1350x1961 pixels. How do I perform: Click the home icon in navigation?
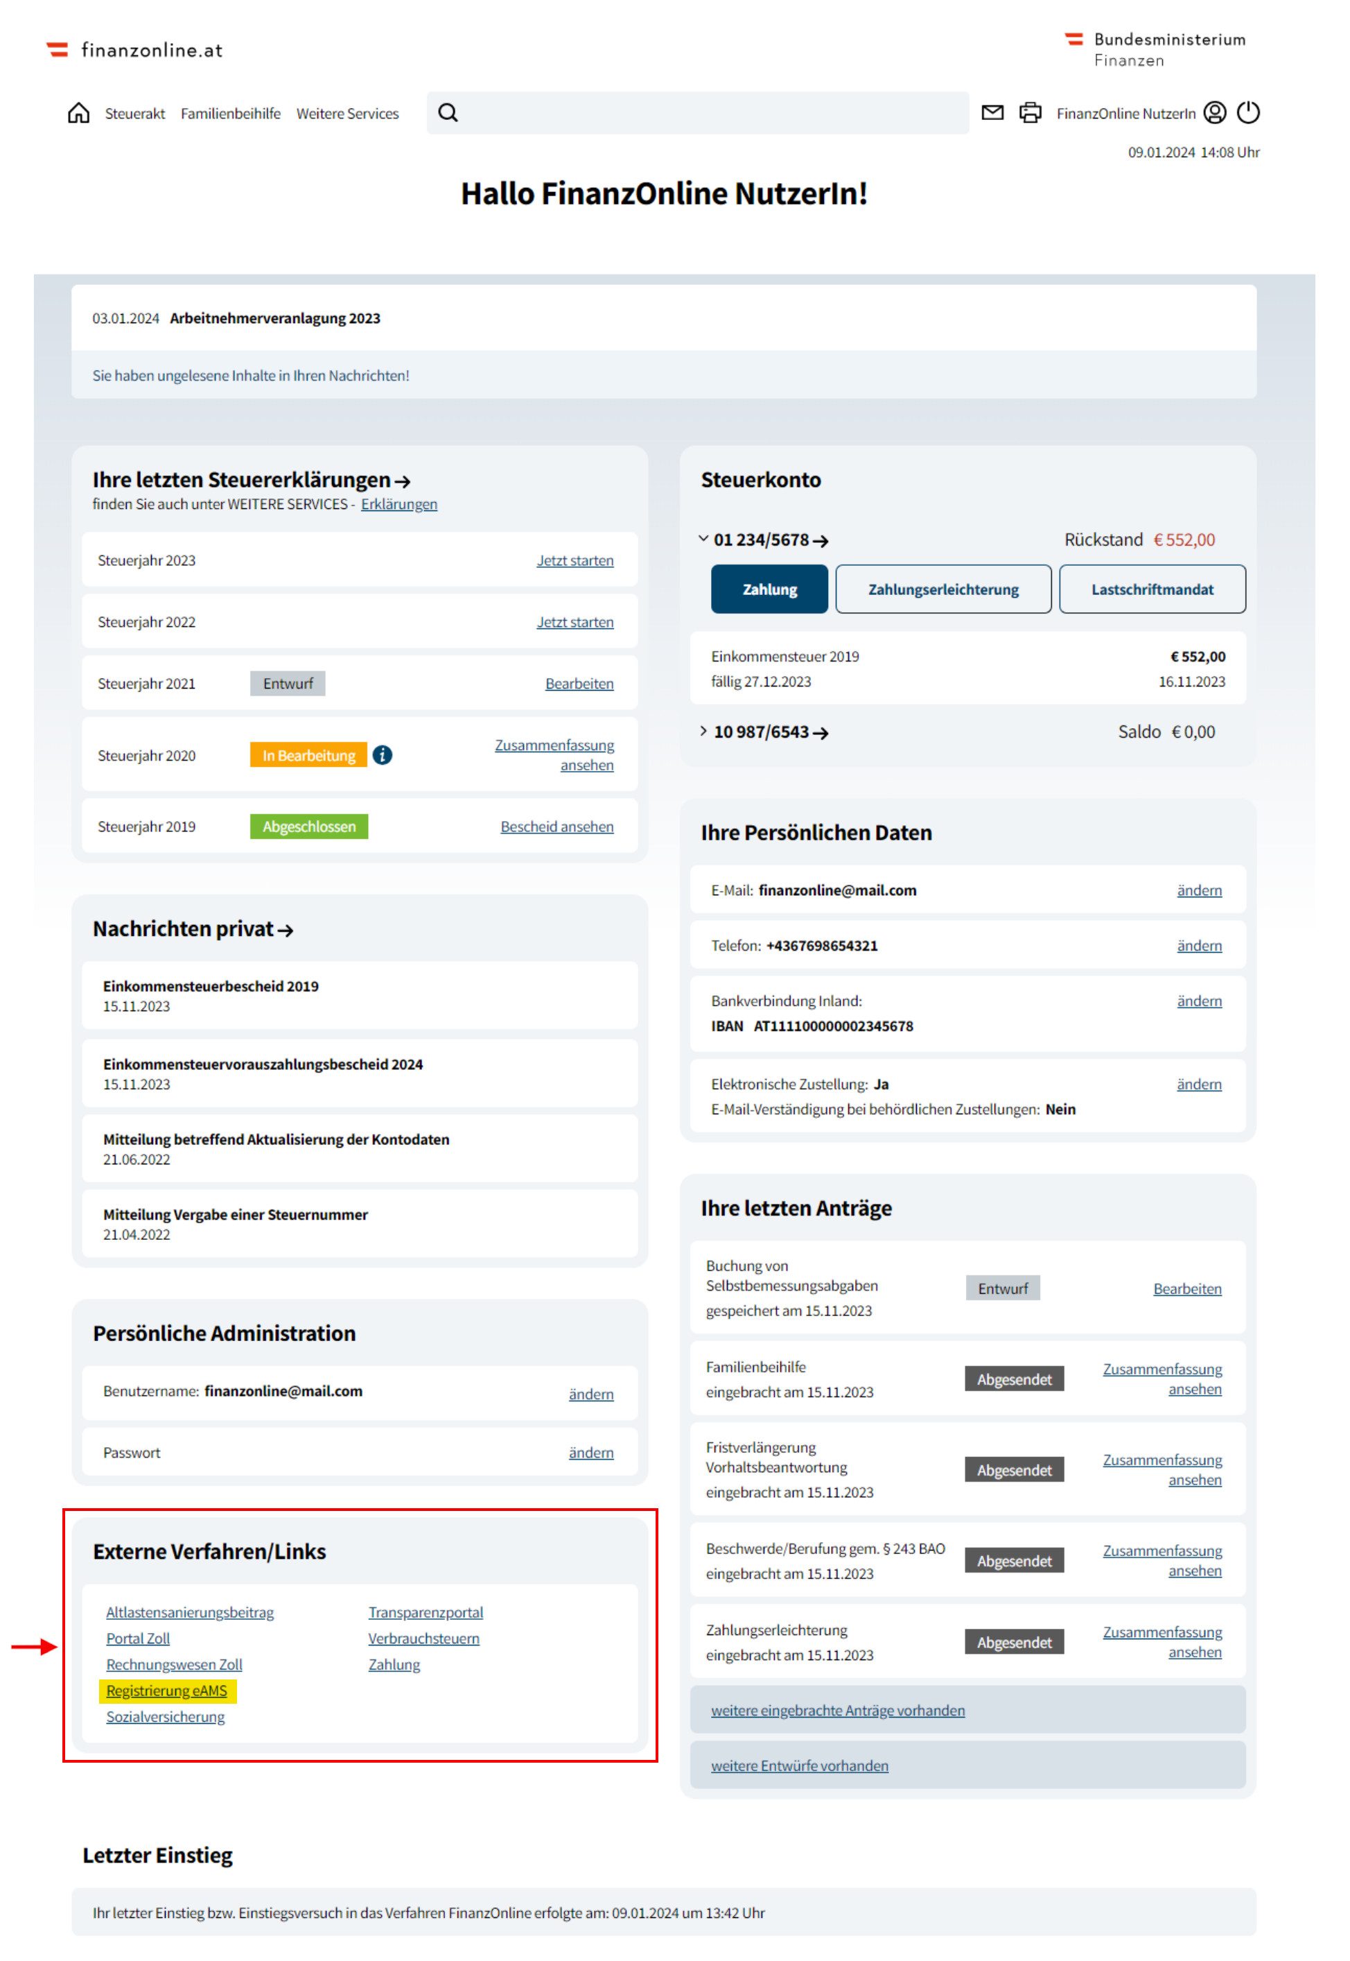pos(79,114)
